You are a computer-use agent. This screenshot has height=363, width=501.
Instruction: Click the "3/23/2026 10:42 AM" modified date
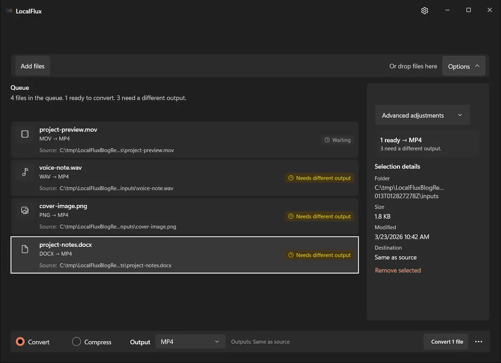[402, 237]
